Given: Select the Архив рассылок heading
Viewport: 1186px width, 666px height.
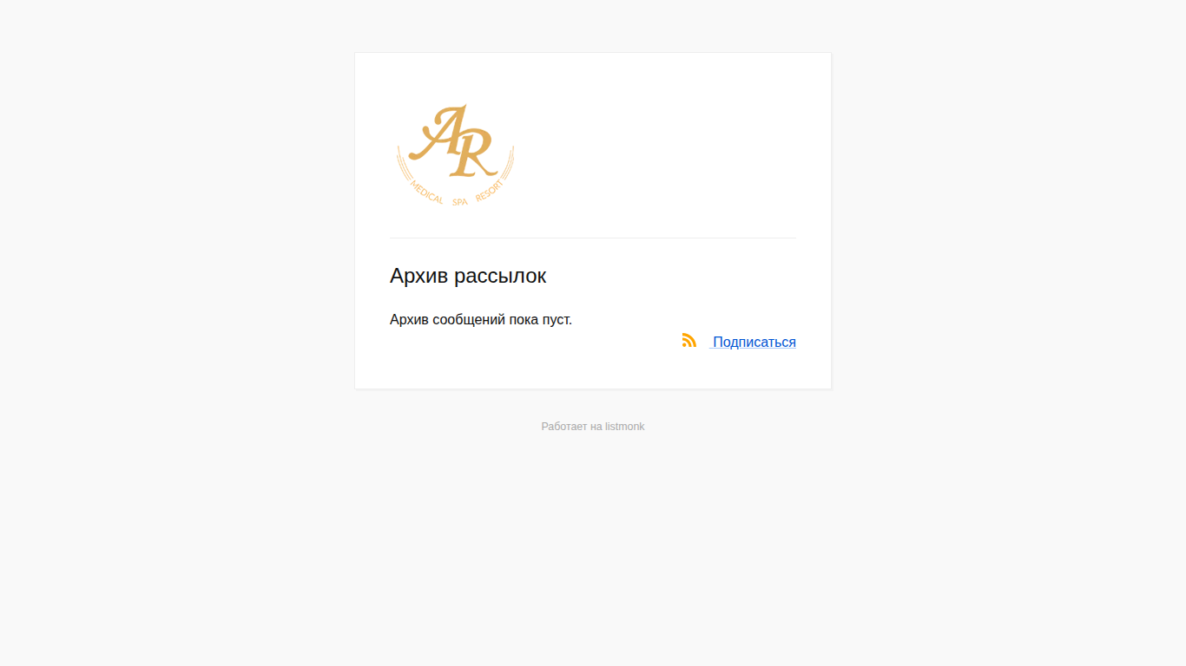Looking at the screenshot, I should (x=468, y=276).
